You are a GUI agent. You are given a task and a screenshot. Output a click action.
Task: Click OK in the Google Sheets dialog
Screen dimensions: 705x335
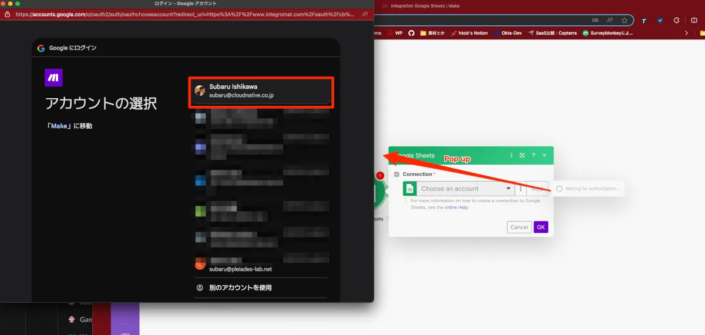[x=541, y=227]
